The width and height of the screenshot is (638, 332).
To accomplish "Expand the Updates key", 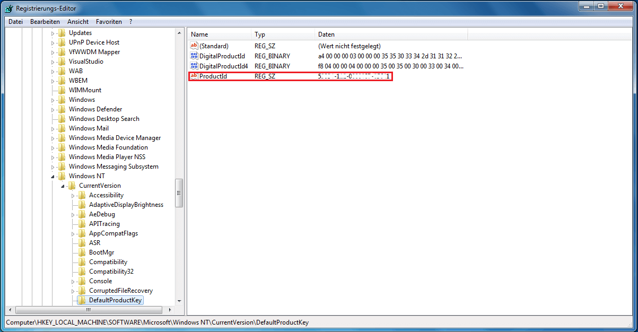I will pyautogui.click(x=53, y=33).
